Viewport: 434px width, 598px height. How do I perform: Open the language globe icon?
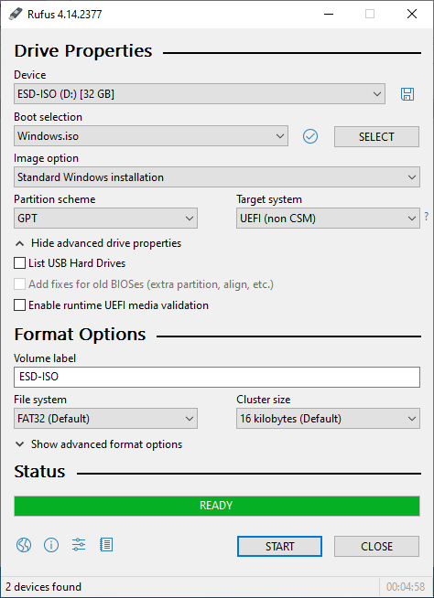point(24,545)
